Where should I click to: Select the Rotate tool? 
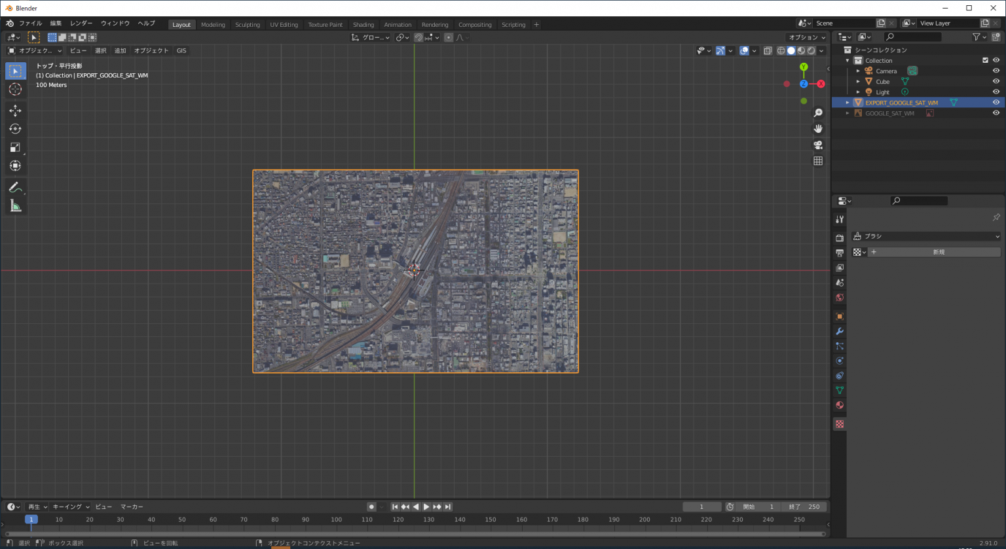(x=15, y=129)
